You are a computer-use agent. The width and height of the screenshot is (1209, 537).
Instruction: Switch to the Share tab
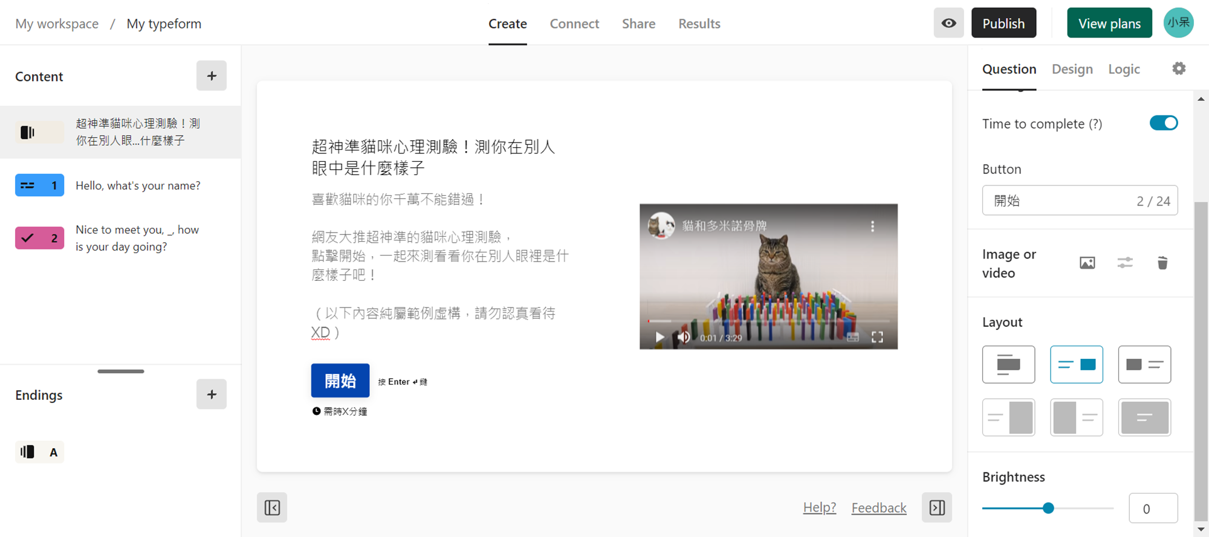tap(638, 24)
